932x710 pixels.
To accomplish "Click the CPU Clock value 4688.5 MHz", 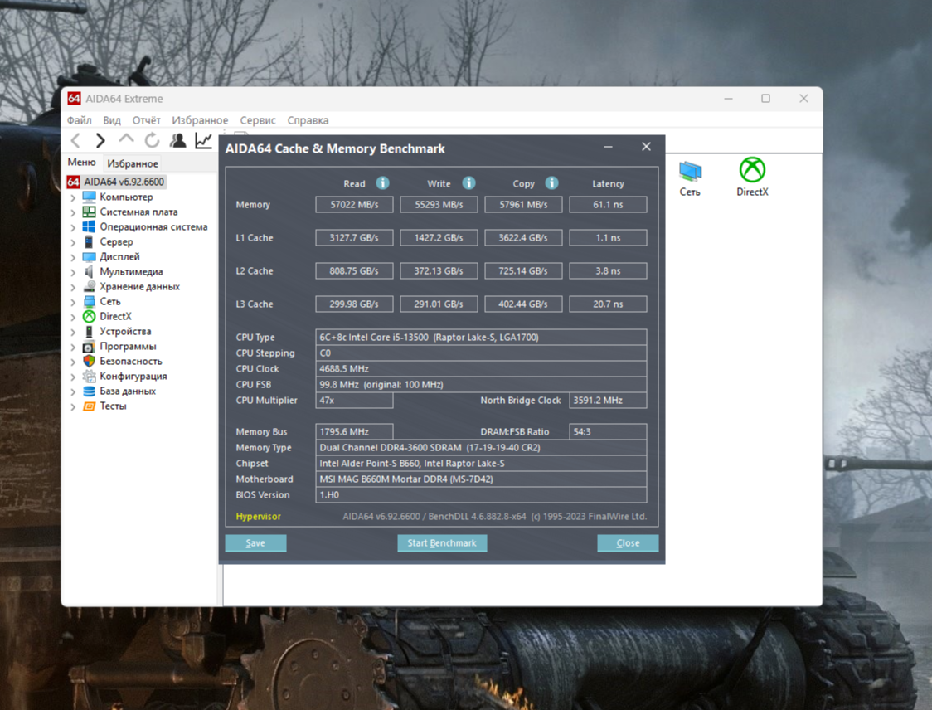I will [x=481, y=368].
